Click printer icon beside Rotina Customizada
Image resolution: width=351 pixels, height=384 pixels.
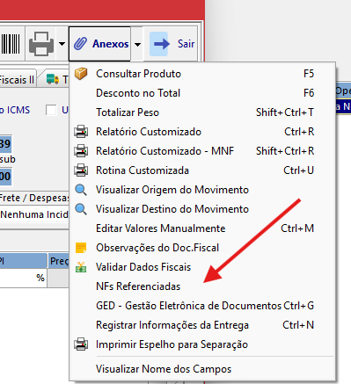click(81, 170)
